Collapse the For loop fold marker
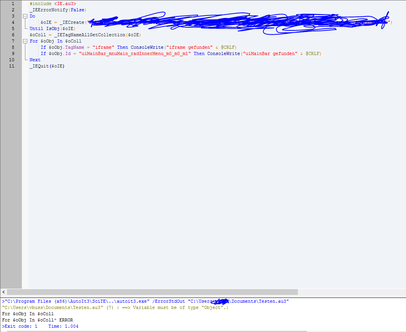The height and width of the screenshot is (332, 406). point(25,41)
